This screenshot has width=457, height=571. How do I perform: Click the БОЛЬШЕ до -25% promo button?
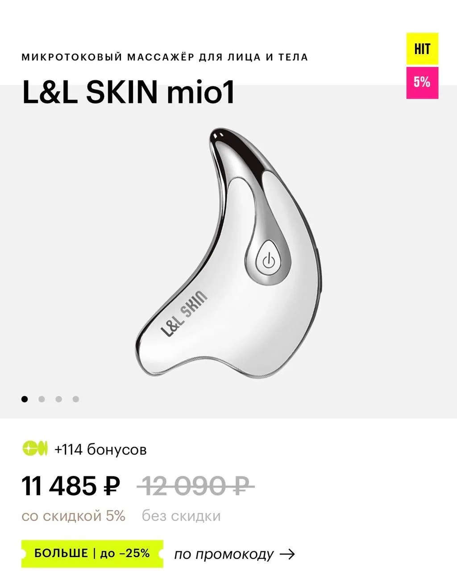click(92, 554)
